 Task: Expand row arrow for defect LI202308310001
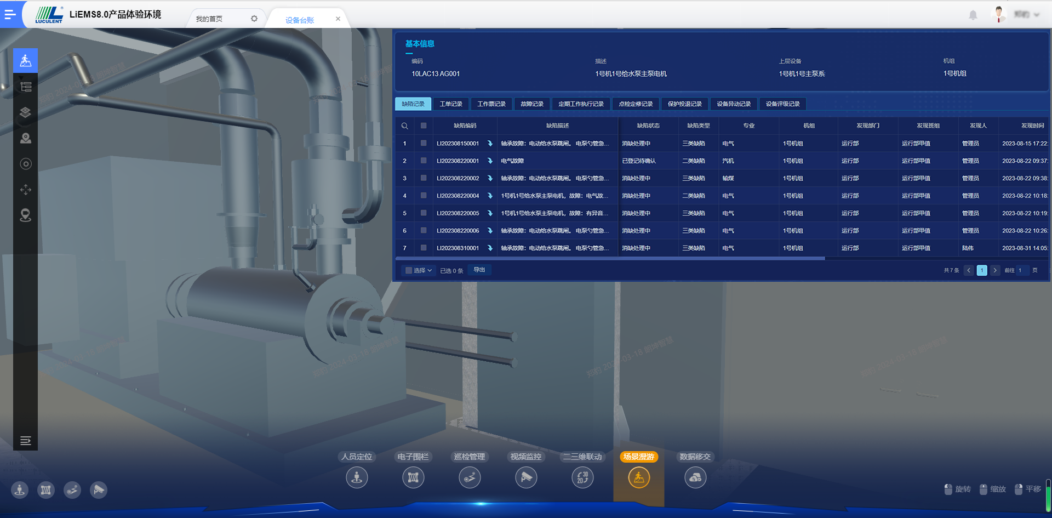pos(490,248)
